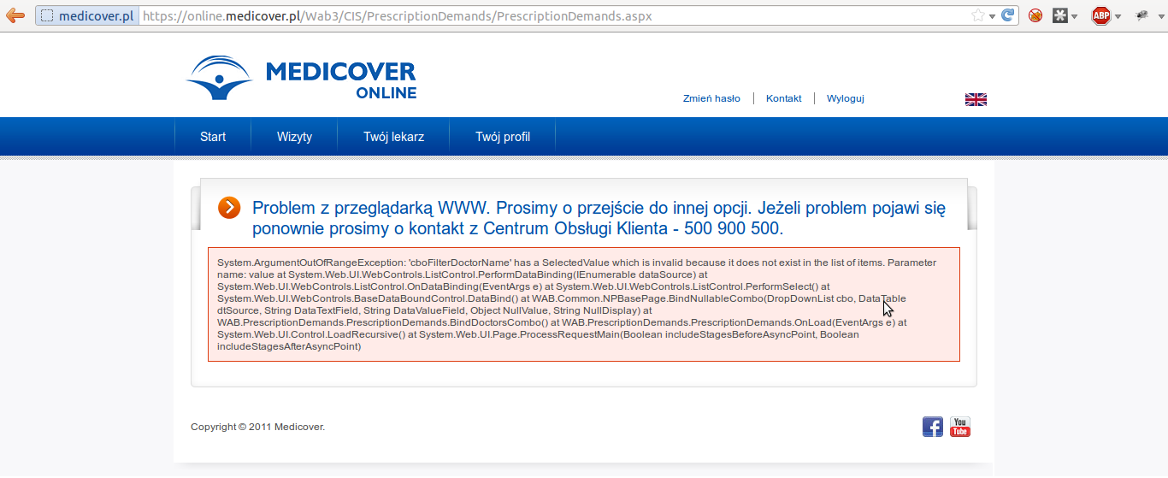
Task: Click the Adblock Plus ABP icon
Action: tap(1101, 15)
